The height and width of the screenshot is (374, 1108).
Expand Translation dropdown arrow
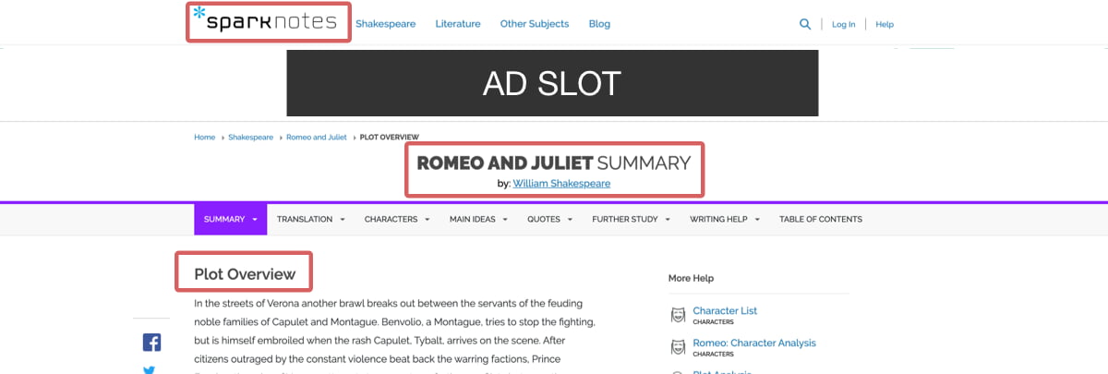coord(343,220)
